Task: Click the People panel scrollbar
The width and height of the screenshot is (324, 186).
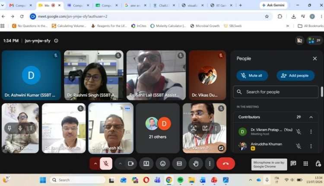Action: pyautogui.click(x=322, y=91)
